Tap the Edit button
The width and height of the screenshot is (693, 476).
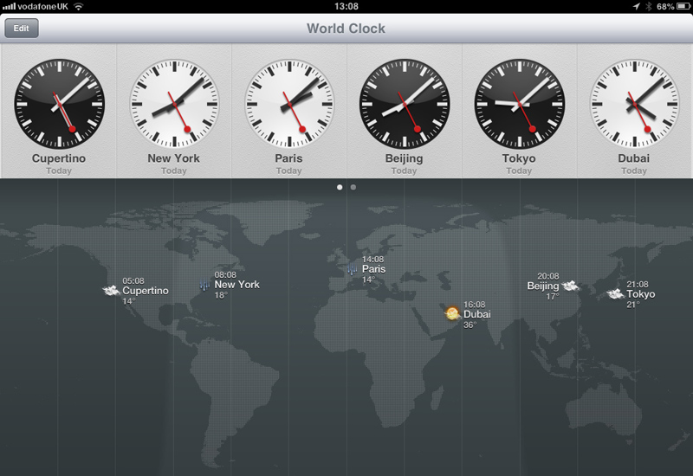pos(21,29)
